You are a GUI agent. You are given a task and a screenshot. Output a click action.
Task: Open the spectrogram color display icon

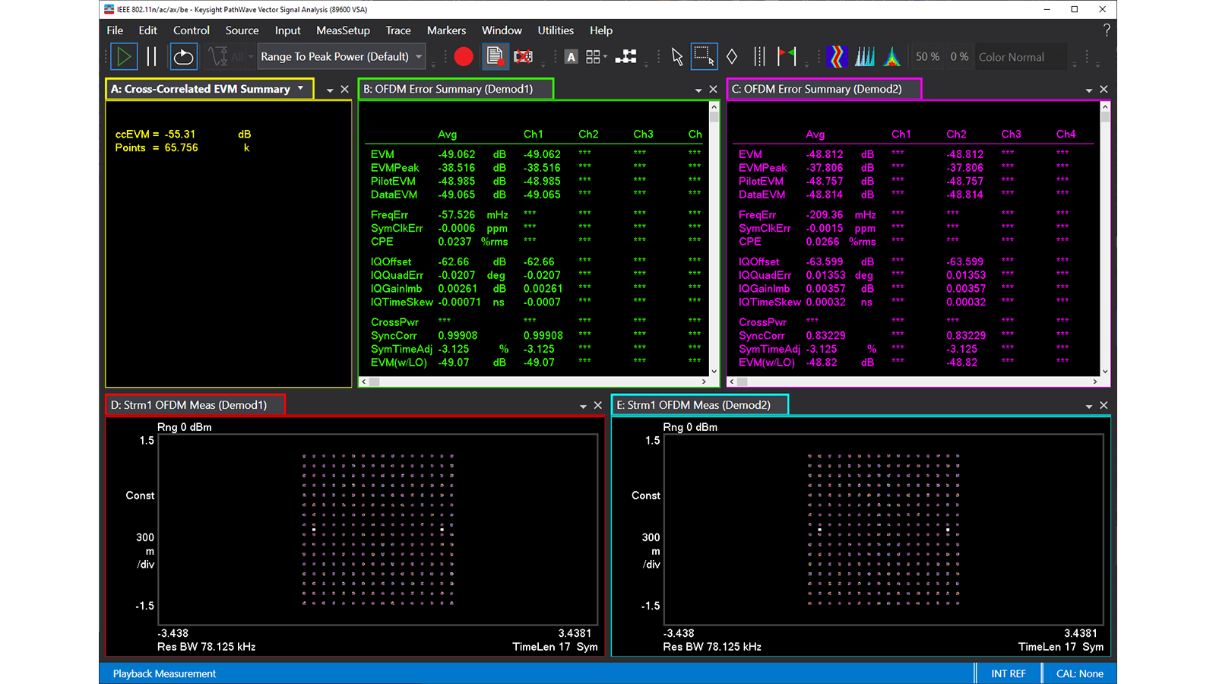836,56
